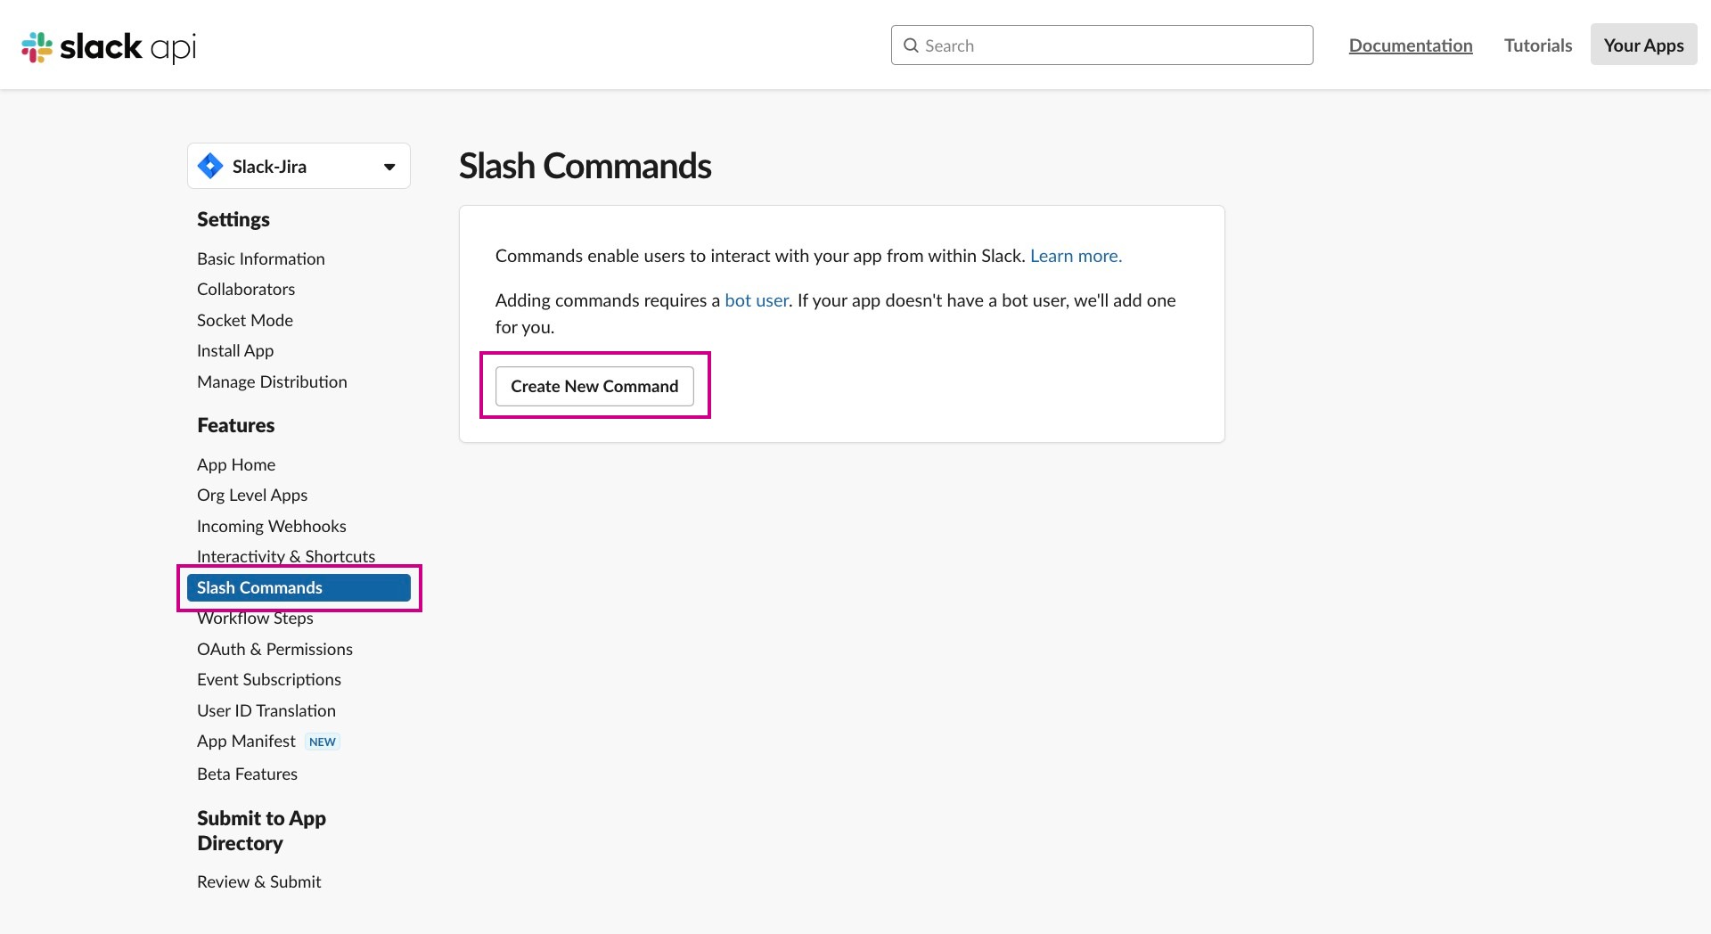The image size is (1711, 934).
Task: Open Beta Features page
Action: 247,774
